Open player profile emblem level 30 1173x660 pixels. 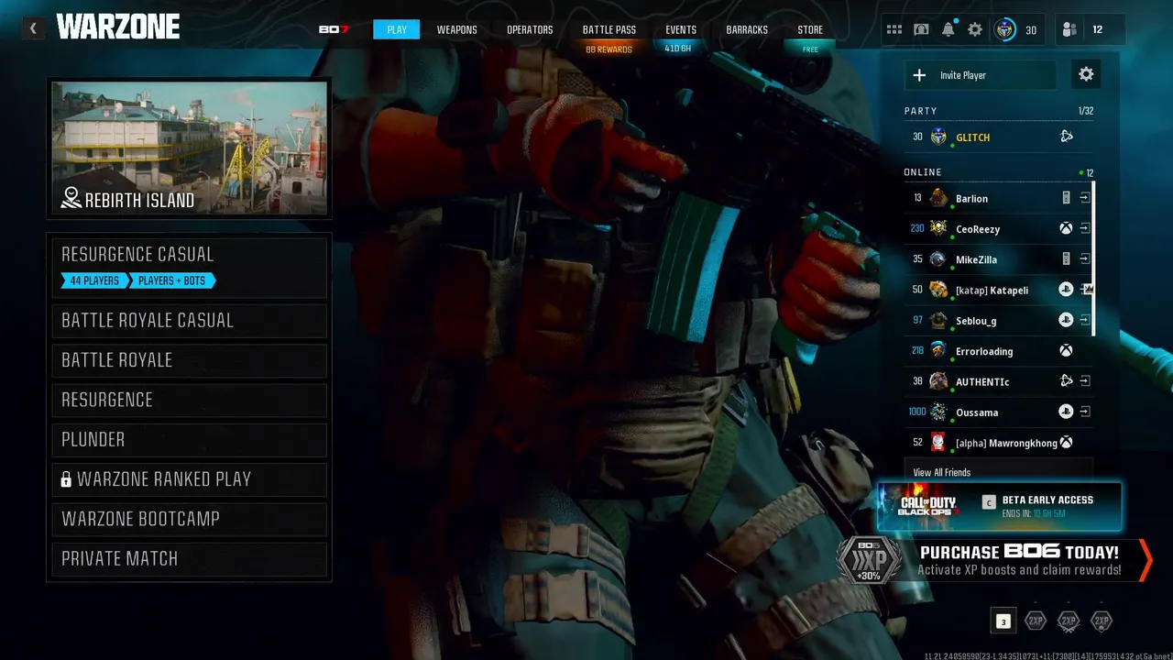1005,29
